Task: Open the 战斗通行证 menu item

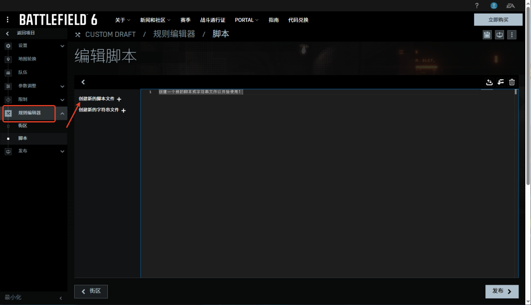Action: tap(213, 20)
